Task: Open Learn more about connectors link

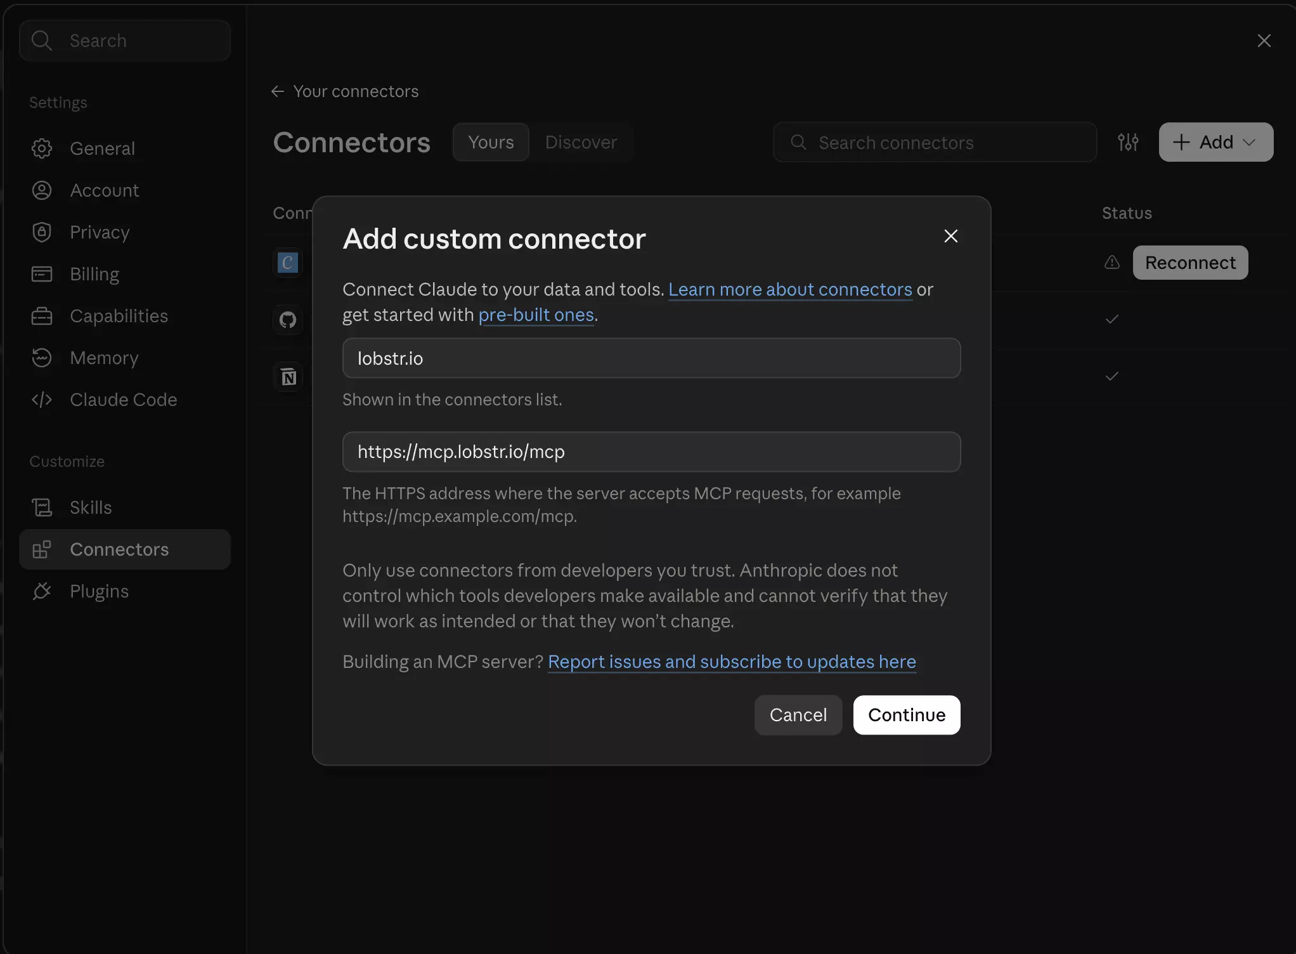Action: (790, 289)
